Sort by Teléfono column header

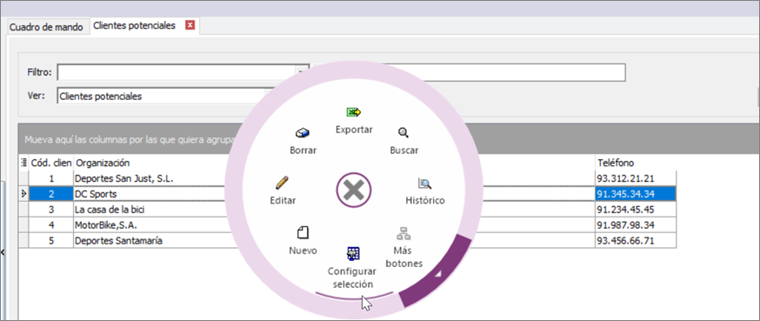[x=636, y=163]
